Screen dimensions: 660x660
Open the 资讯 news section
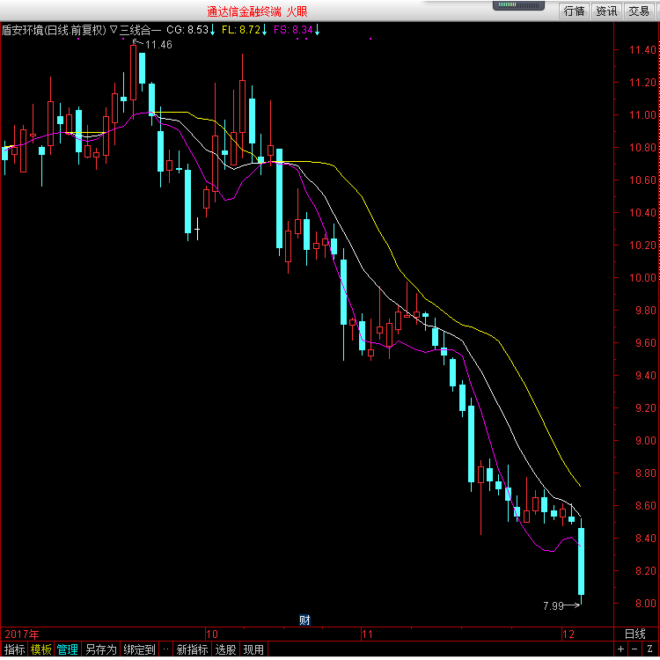click(606, 11)
